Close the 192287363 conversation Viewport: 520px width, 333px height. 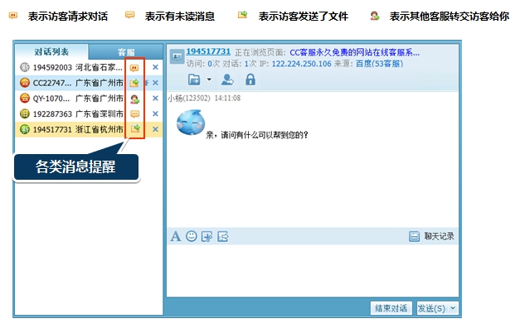pos(155,113)
